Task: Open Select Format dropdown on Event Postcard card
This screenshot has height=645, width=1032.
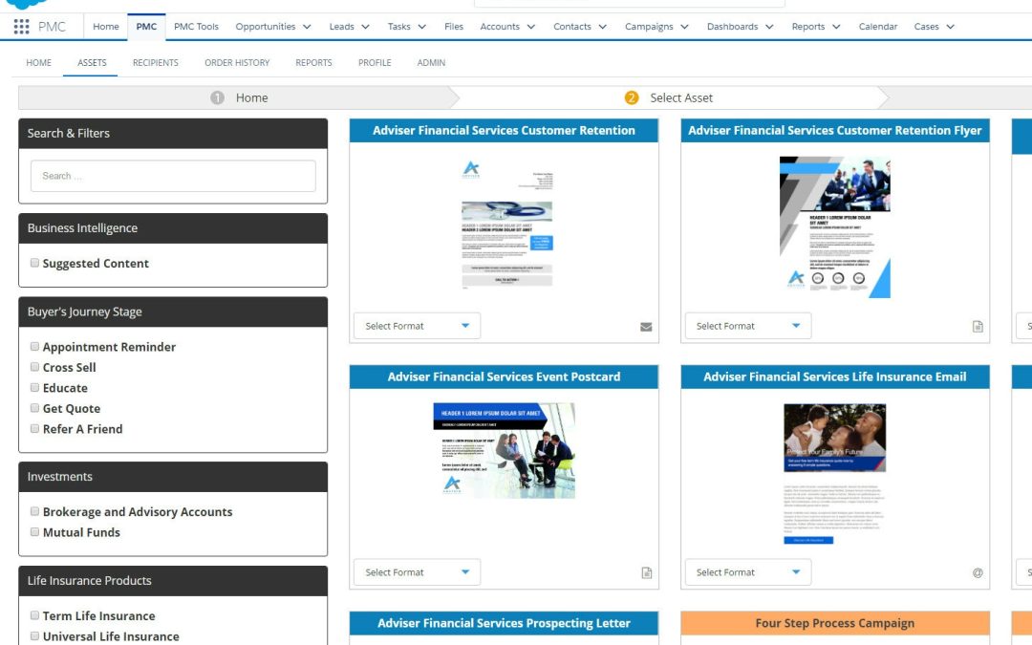Action: [417, 572]
